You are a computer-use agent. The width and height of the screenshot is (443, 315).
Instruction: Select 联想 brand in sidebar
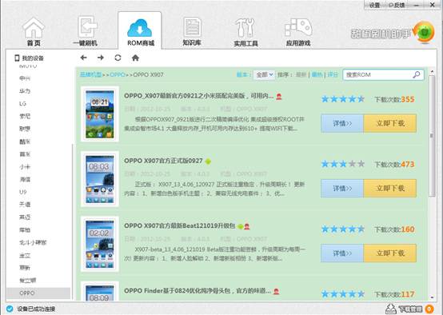coord(25,129)
